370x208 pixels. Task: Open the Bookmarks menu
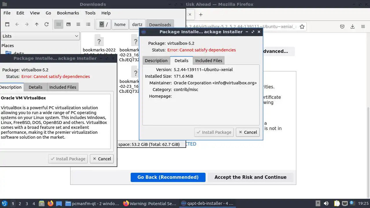[x=68, y=13]
